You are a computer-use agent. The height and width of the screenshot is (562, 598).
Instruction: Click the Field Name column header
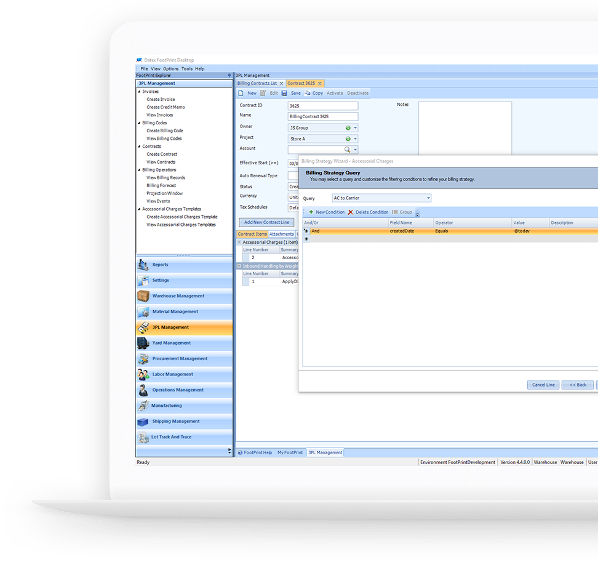click(410, 223)
